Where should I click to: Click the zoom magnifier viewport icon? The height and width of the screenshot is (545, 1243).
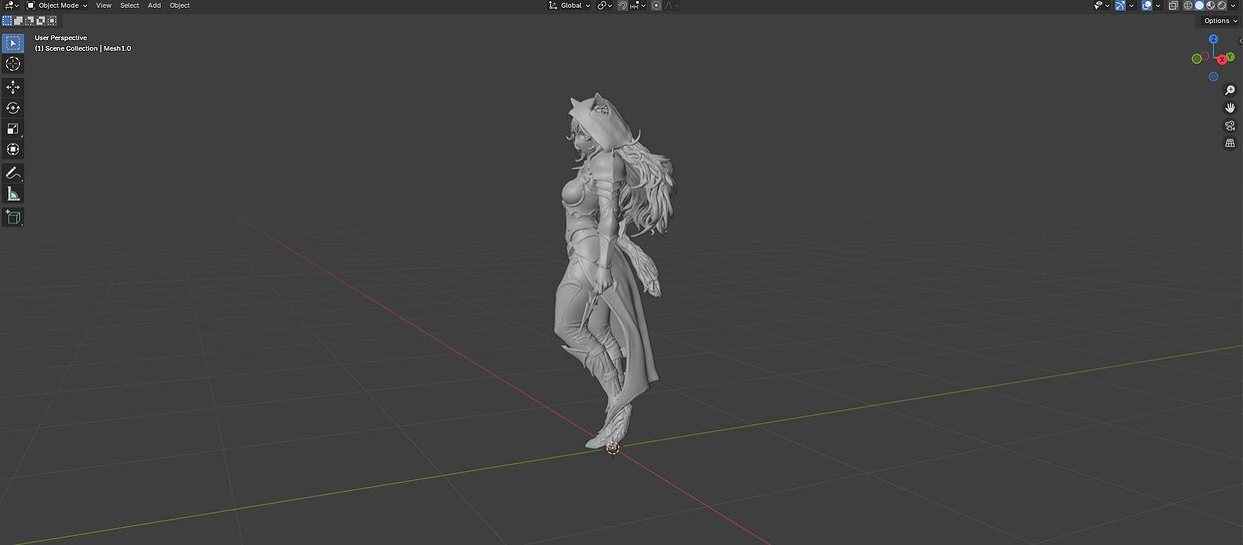[1230, 91]
